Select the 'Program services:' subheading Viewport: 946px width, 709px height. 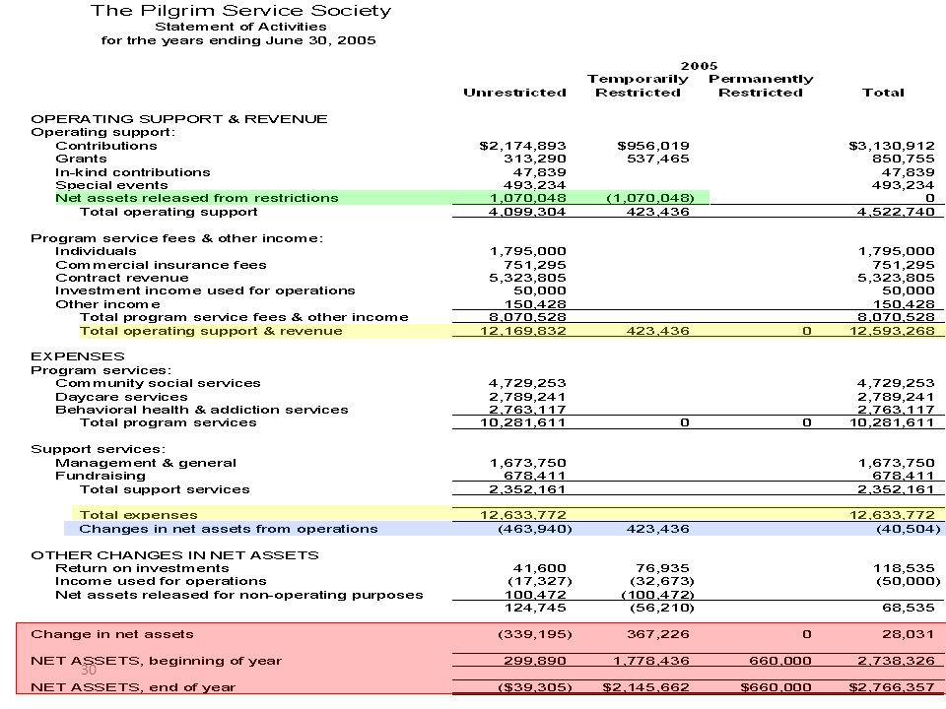coord(101,370)
